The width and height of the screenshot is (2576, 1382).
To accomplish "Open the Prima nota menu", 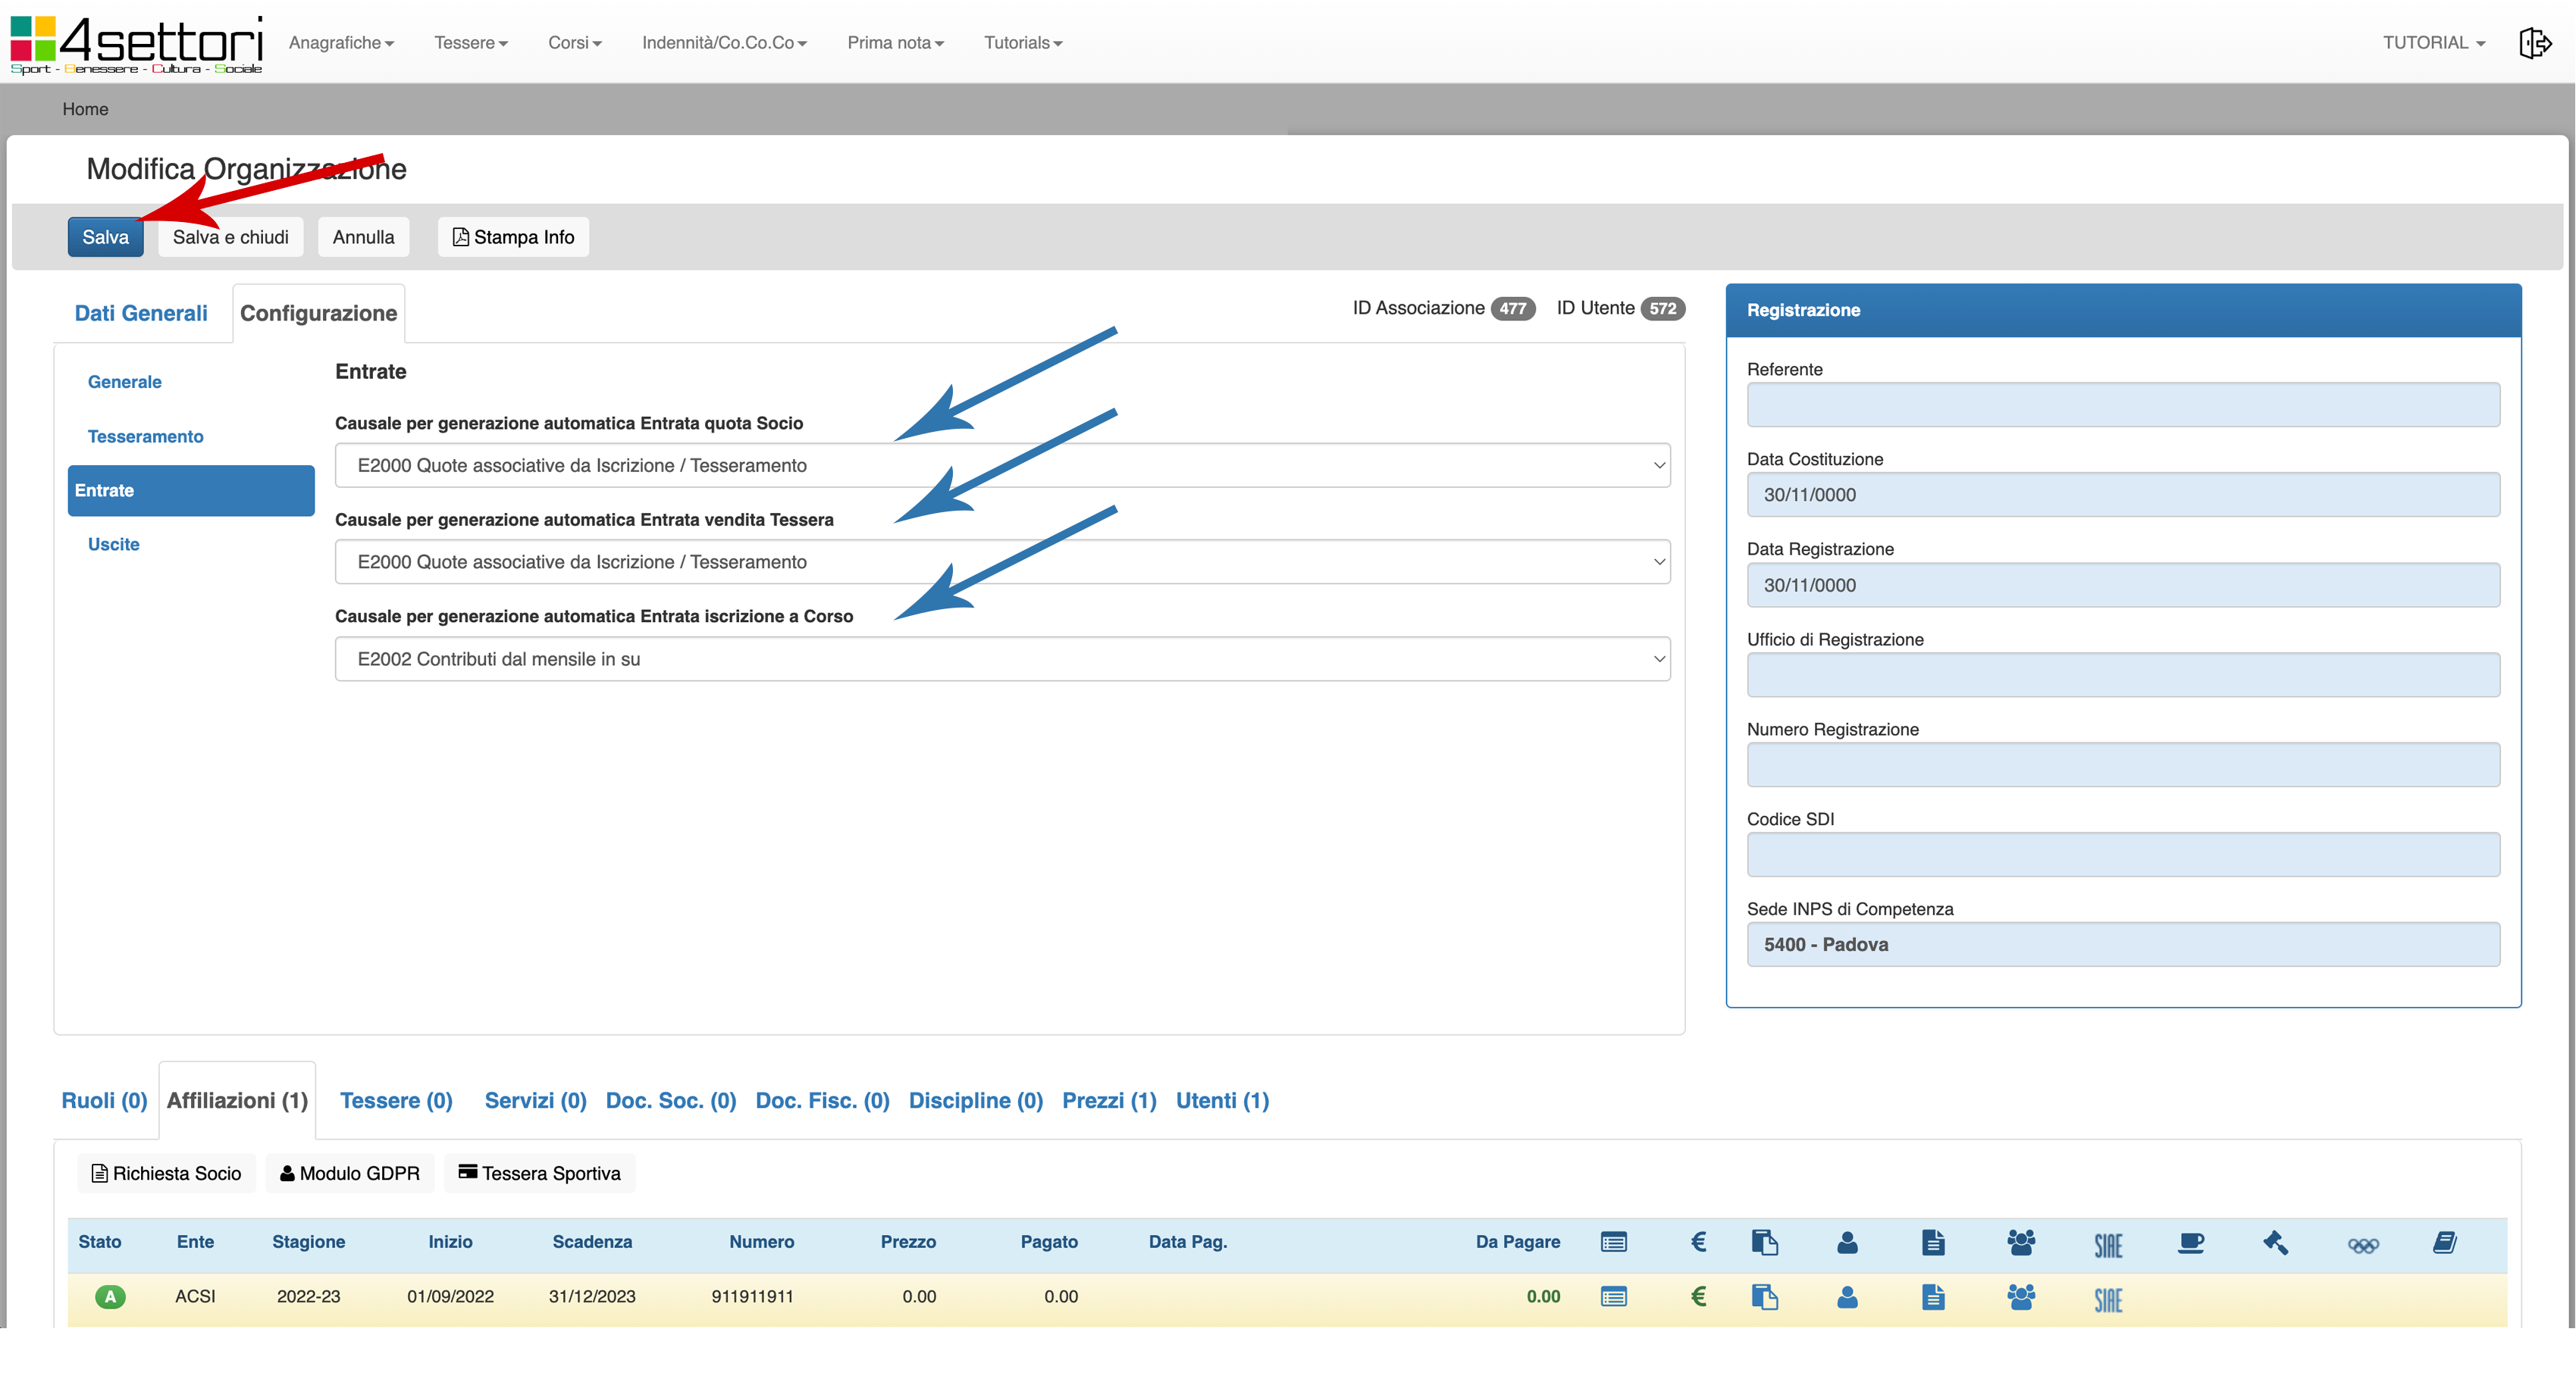I will point(894,43).
